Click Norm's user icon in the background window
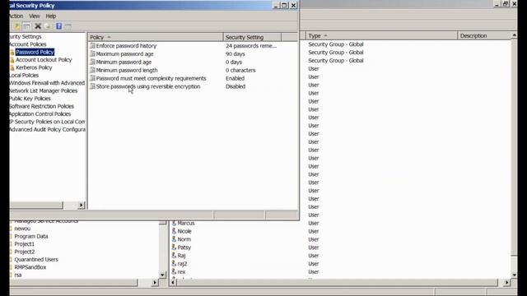Viewport: 527px width, 296px height. (174, 239)
